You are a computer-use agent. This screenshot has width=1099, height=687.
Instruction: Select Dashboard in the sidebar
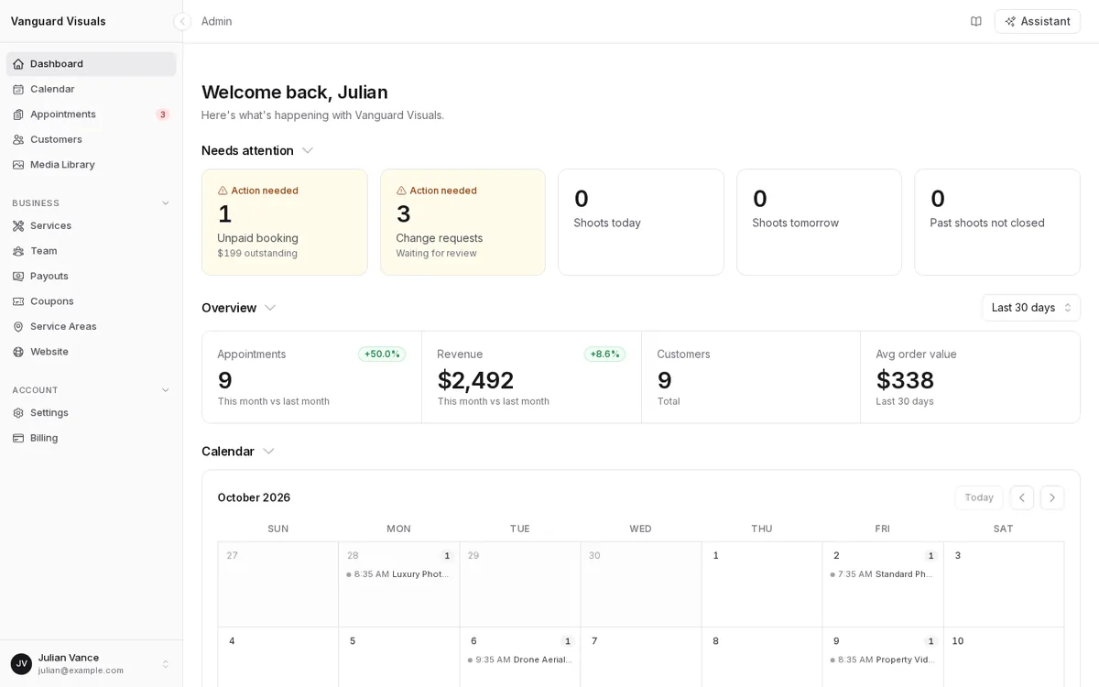click(x=91, y=64)
